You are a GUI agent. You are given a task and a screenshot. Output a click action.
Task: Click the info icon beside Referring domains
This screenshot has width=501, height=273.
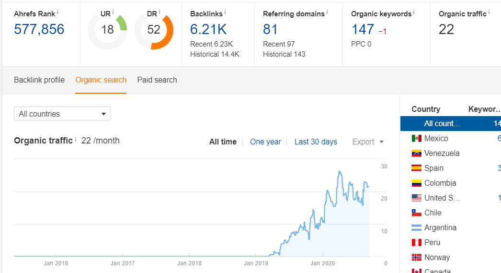(327, 12)
